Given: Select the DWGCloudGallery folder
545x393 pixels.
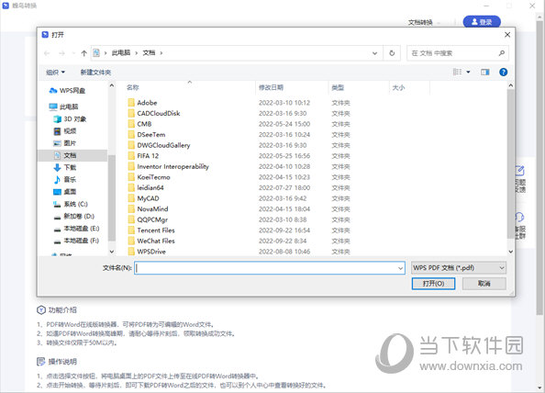Looking at the screenshot, I should [160, 145].
